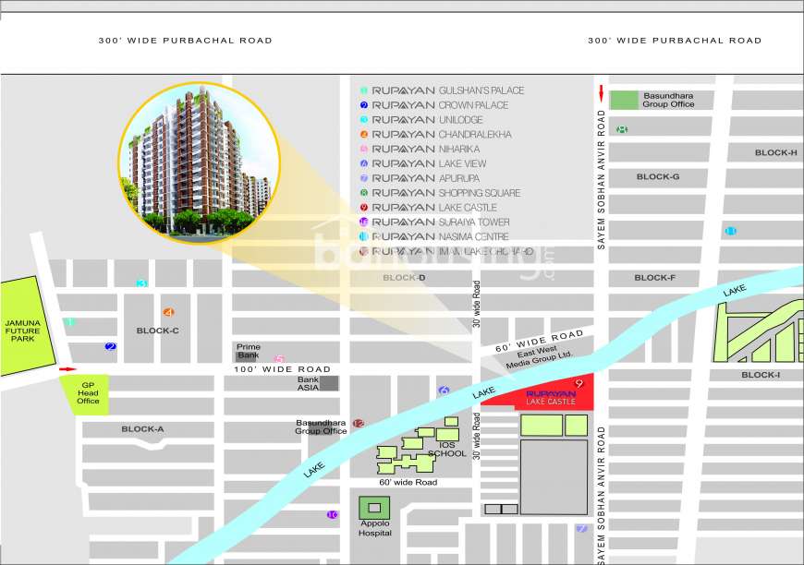The width and height of the screenshot is (804, 565).
Task: Click the BLOCK-C label
Action: (157, 331)
